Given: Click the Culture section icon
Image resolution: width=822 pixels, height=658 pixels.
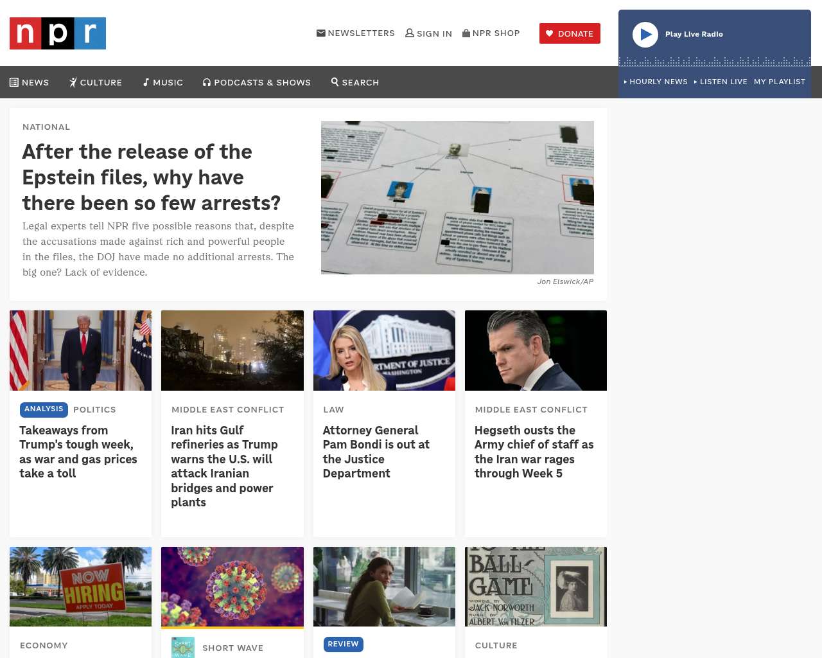Looking at the screenshot, I should pyautogui.click(x=73, y=82).
